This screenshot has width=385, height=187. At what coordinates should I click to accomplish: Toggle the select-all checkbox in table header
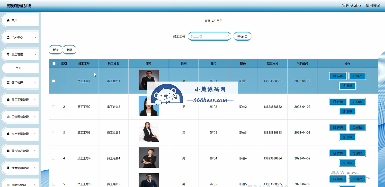tap(54, 64)
